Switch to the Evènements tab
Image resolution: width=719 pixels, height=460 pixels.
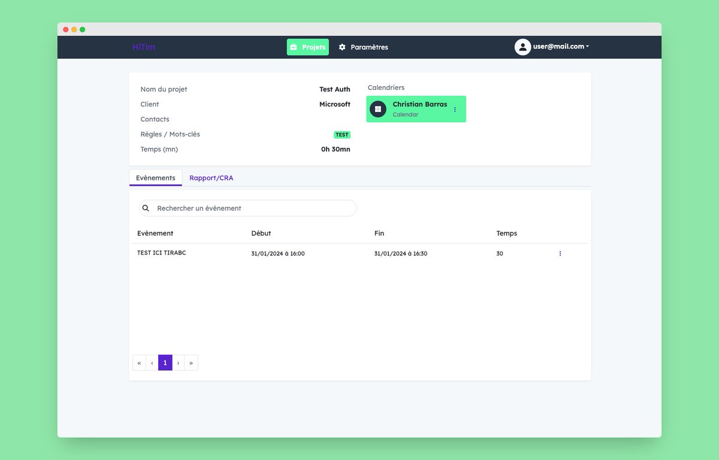156,178
